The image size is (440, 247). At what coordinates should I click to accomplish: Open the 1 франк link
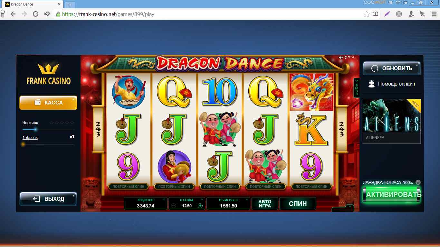pos(30,138)
